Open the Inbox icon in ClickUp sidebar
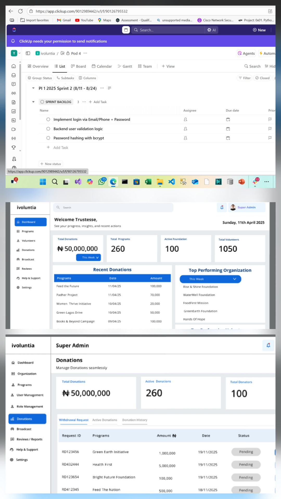Image resolution: width=281 pixels, height=499 pixels. click(x=14, y=75)
